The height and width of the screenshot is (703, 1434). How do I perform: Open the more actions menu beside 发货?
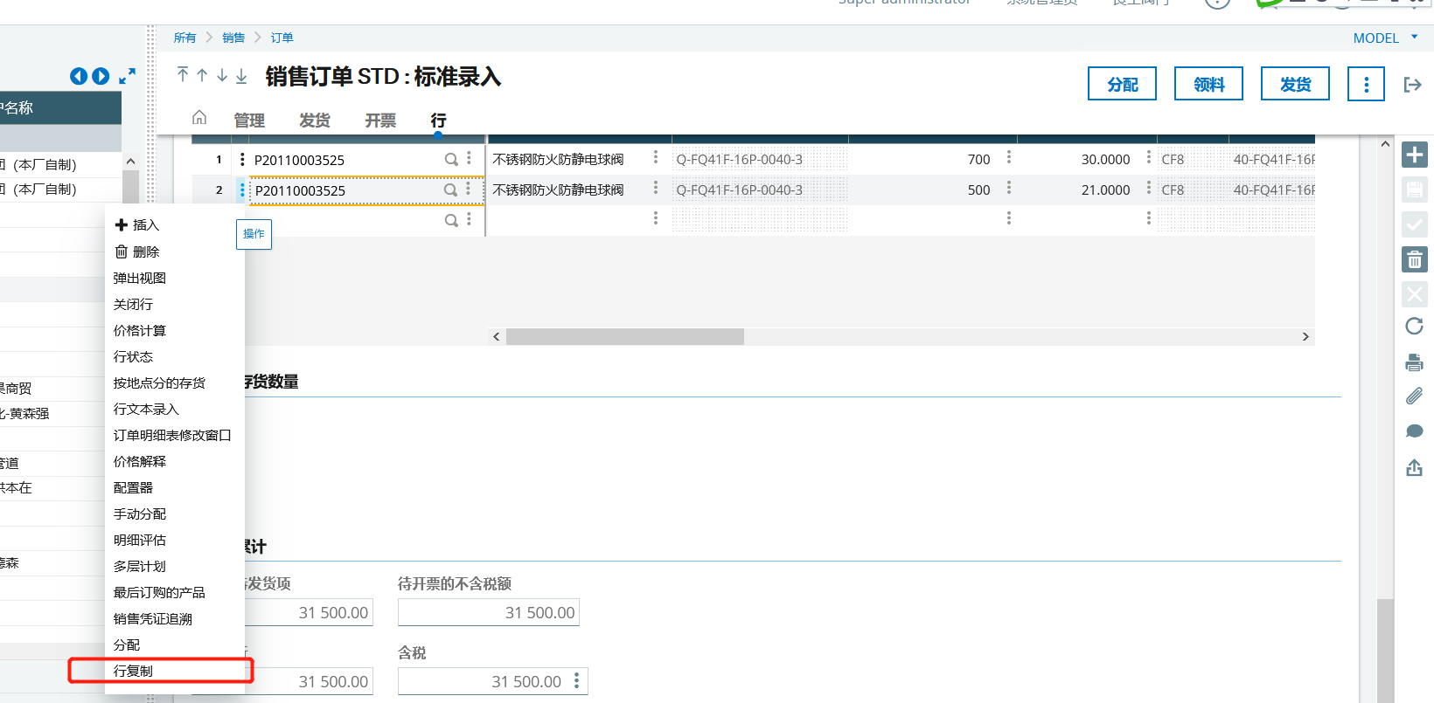(1366, 84)
